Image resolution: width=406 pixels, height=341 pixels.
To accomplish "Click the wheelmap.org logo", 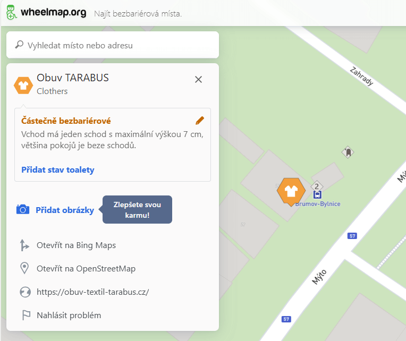I will 46,13.
